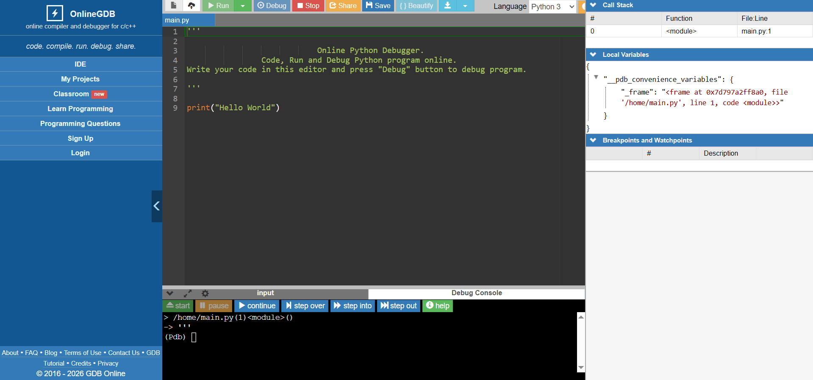Screen dimensions: 813x380
Task: Switch to the input tab
Action: pyautogui.click(x=266, y=293)
